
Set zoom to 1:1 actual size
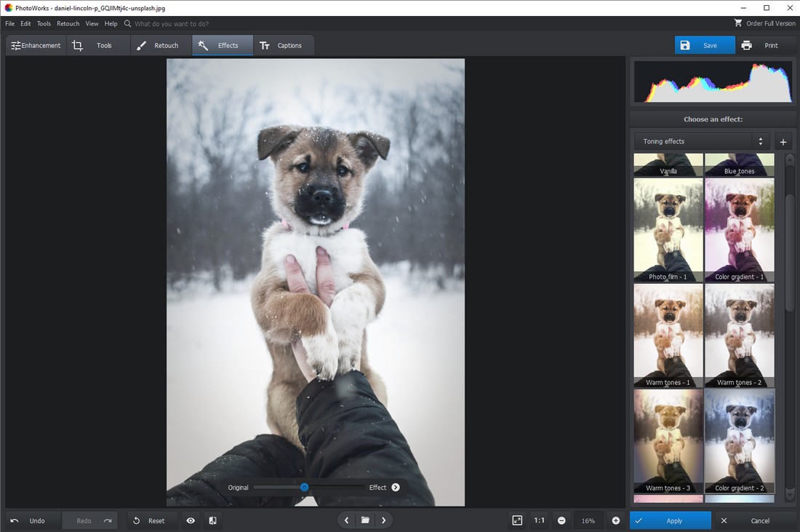[x=539, y=520]
